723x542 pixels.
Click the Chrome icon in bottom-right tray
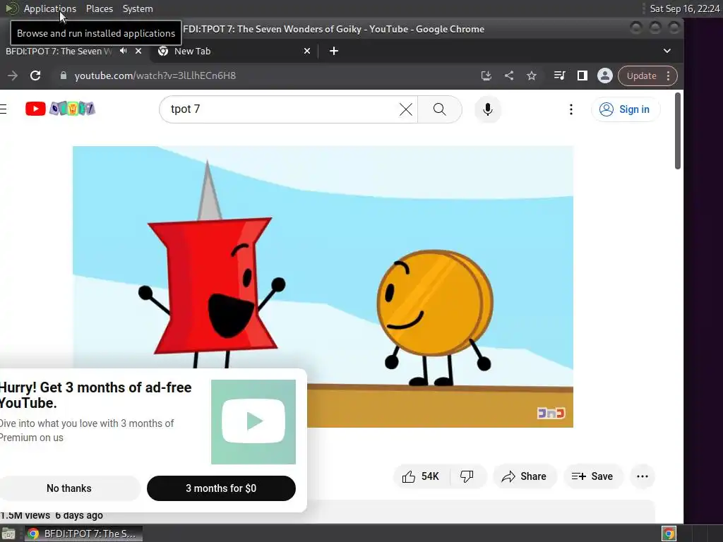click(669, 534)
